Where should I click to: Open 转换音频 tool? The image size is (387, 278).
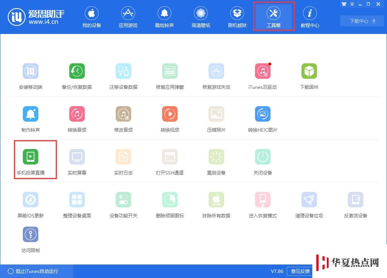coord(77,119)
